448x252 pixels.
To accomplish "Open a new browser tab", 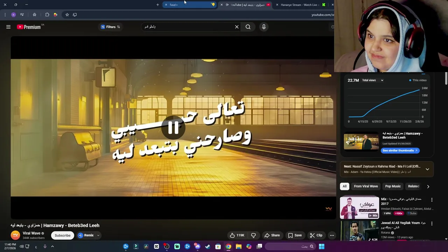I will pos(157,5).
